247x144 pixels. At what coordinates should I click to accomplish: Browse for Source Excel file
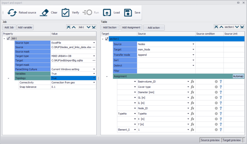tap(94, 47)
